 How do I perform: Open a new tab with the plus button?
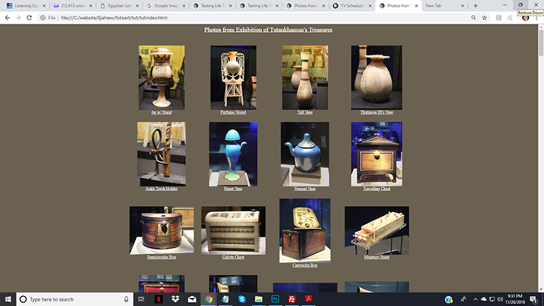pos(475,5)
